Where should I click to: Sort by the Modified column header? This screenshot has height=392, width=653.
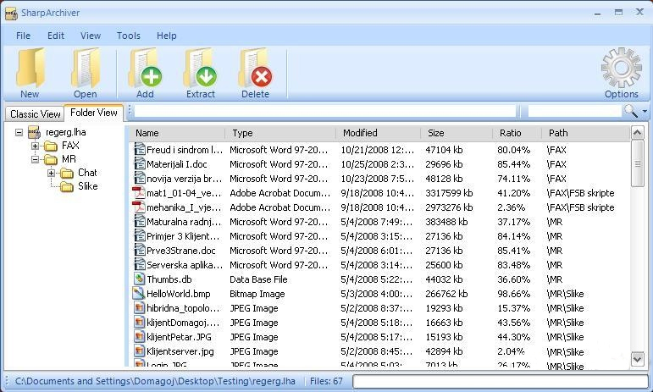[x=379, y=133]
